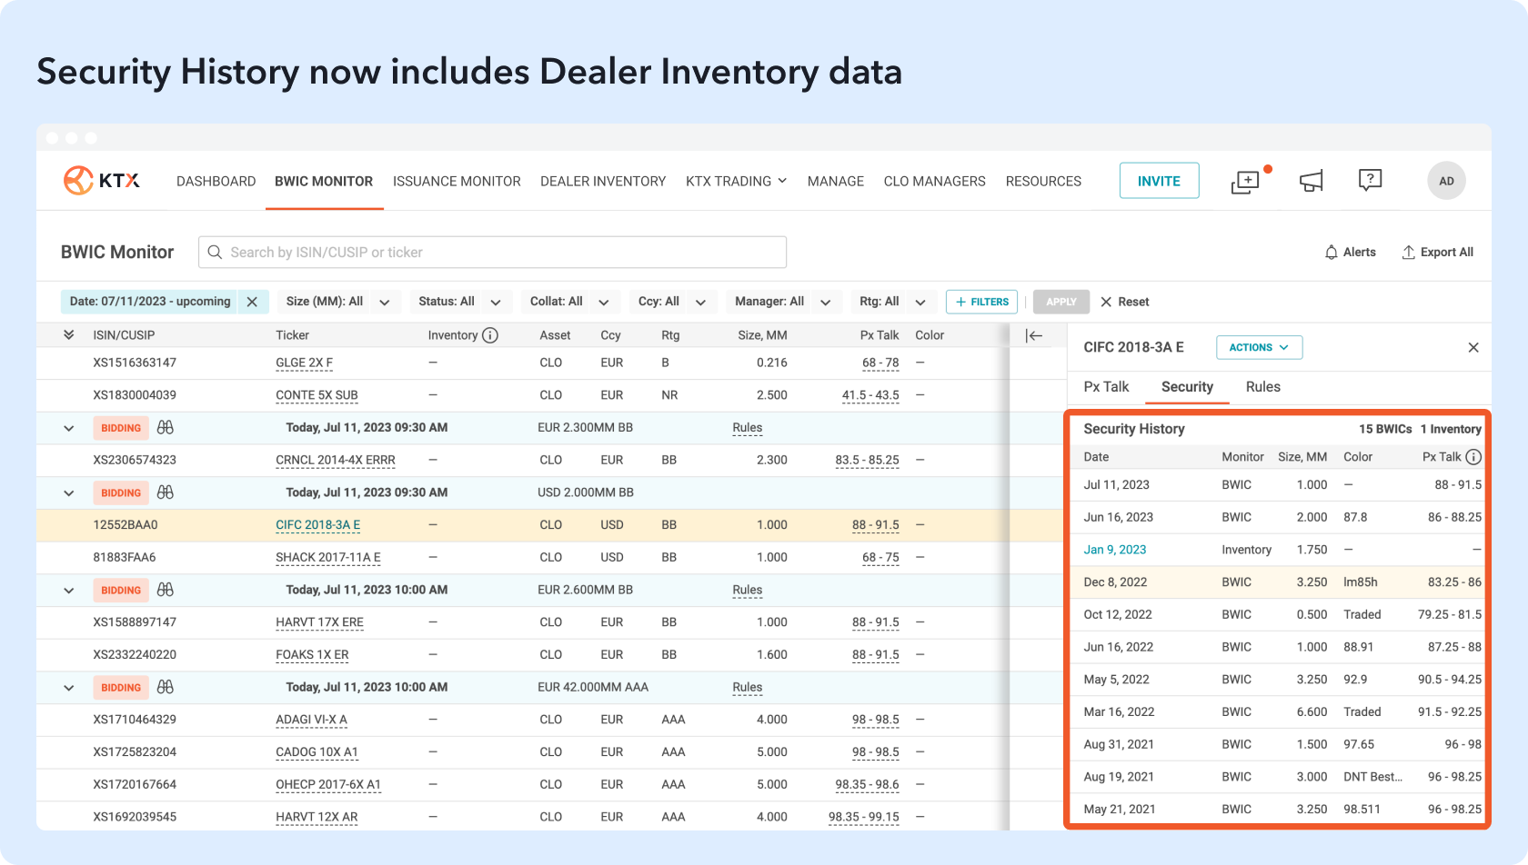This screenshot has height=865, width=1528.
Task: Click the Inventory column info icon
Action: [490, 335]
